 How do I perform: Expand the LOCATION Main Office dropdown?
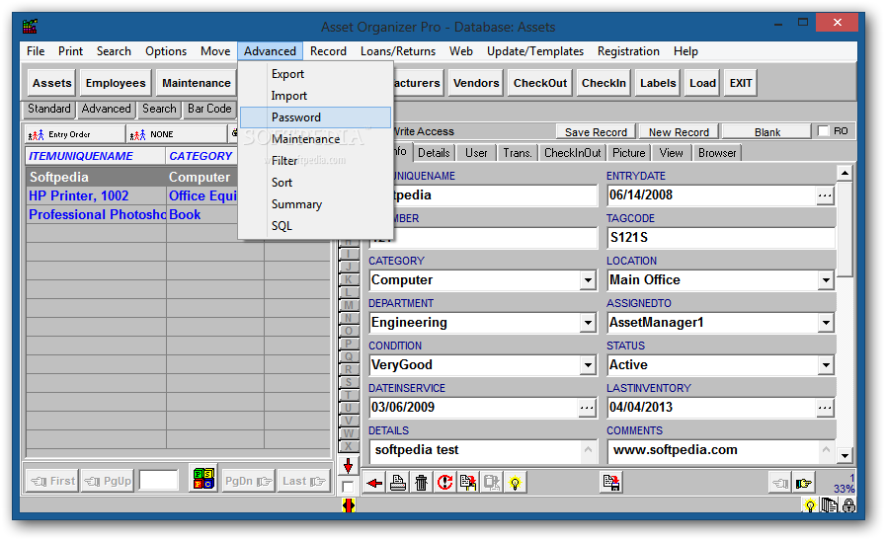(826, 280)
